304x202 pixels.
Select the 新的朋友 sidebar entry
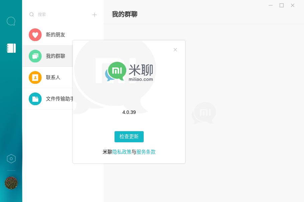[x=55, y=35]
